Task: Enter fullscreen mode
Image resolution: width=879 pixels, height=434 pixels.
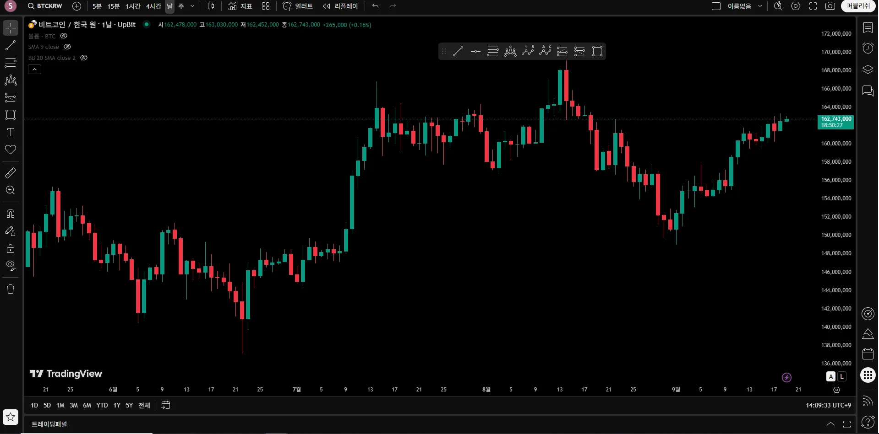Action: (x=813, y=6)
